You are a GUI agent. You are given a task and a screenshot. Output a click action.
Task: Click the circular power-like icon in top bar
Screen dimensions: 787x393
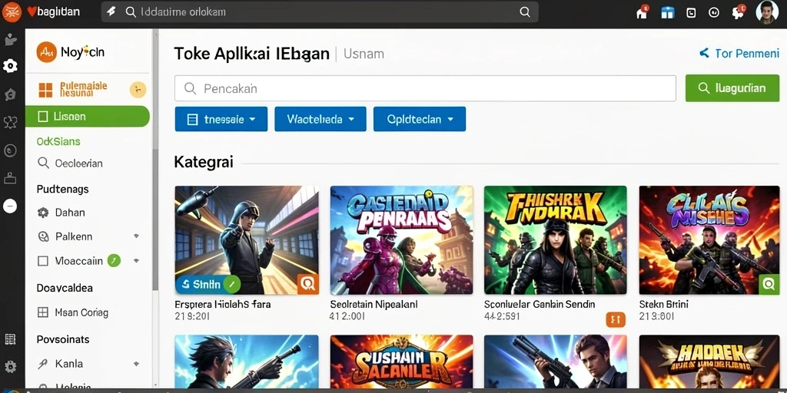pos(714,12)
